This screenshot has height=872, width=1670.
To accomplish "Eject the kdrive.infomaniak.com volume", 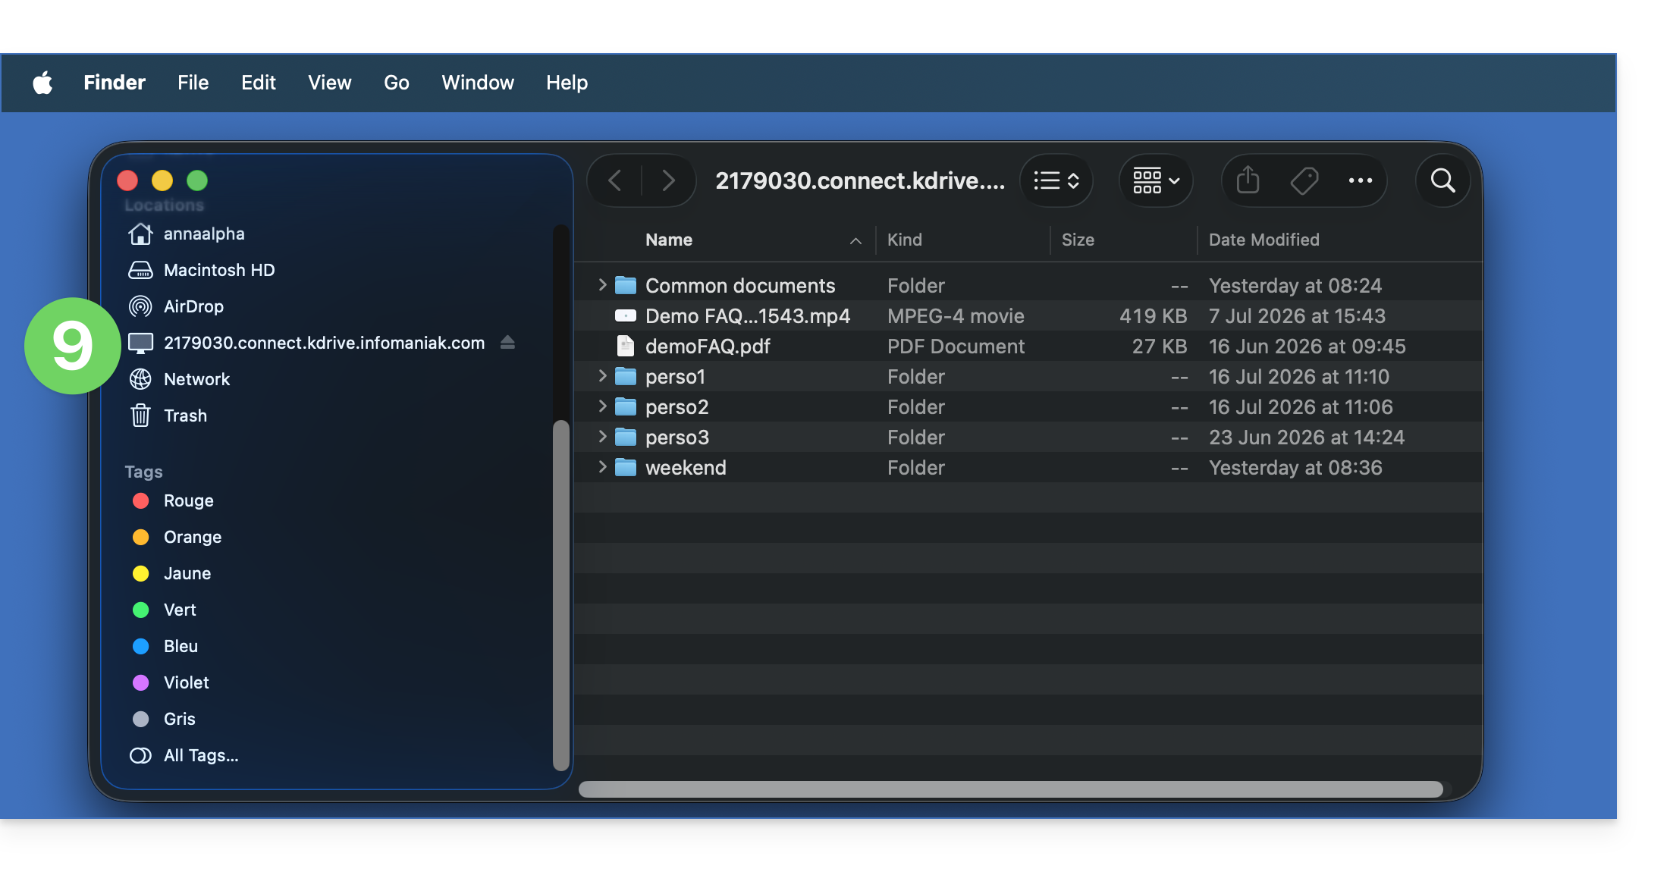I will [x=507, y=343].
